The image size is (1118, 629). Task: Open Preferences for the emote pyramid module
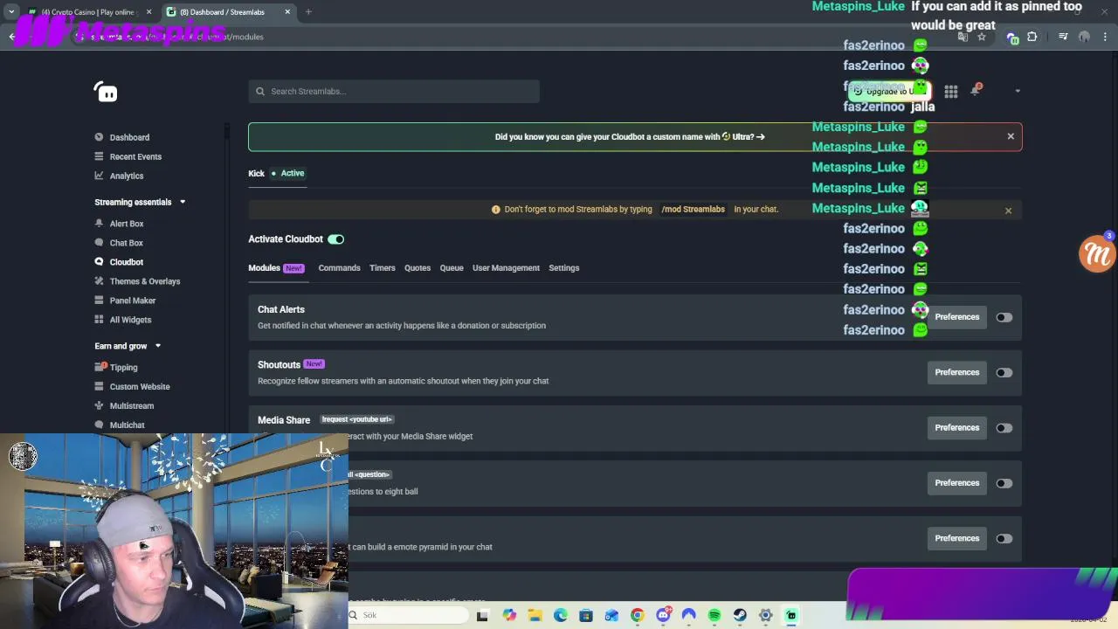956,538
